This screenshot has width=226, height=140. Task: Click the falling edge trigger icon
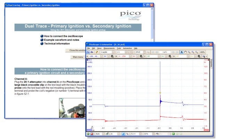point(128,134)
